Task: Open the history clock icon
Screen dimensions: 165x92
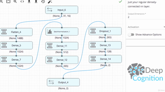Action: click(43, 1)
